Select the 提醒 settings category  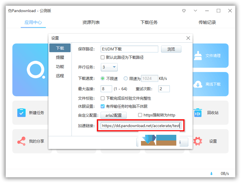[60, 57]
